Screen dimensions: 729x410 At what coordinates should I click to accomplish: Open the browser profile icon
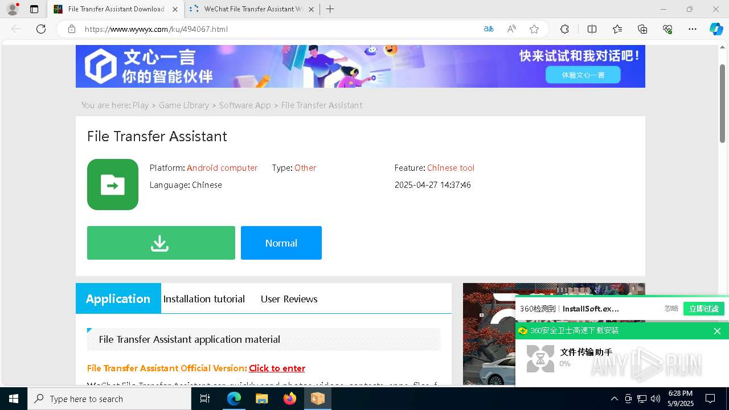tap(13, 9)
